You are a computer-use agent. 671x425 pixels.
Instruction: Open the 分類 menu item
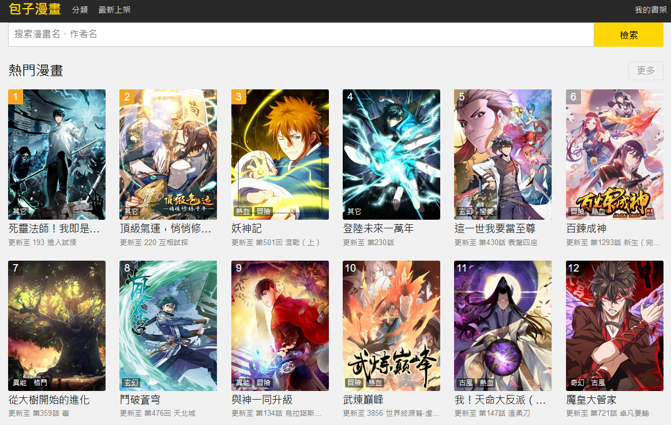80,10
